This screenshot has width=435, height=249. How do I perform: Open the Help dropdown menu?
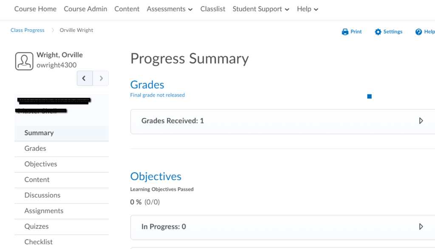[307, 9]
